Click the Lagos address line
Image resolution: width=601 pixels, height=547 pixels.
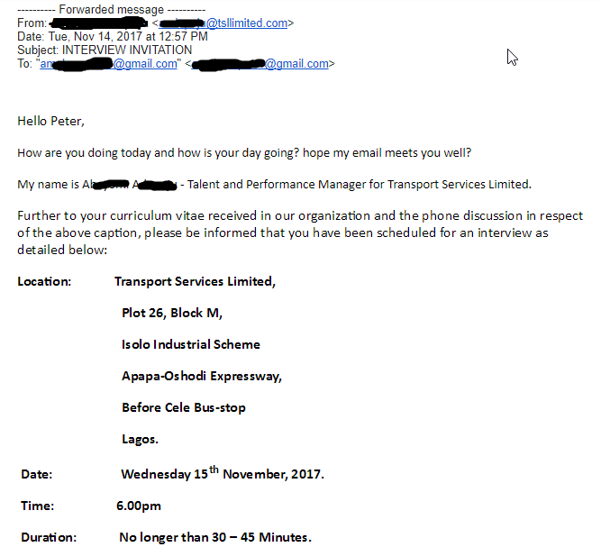tap(140, 439)
